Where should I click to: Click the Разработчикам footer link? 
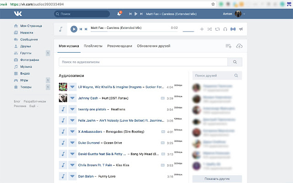pos(35,101)
